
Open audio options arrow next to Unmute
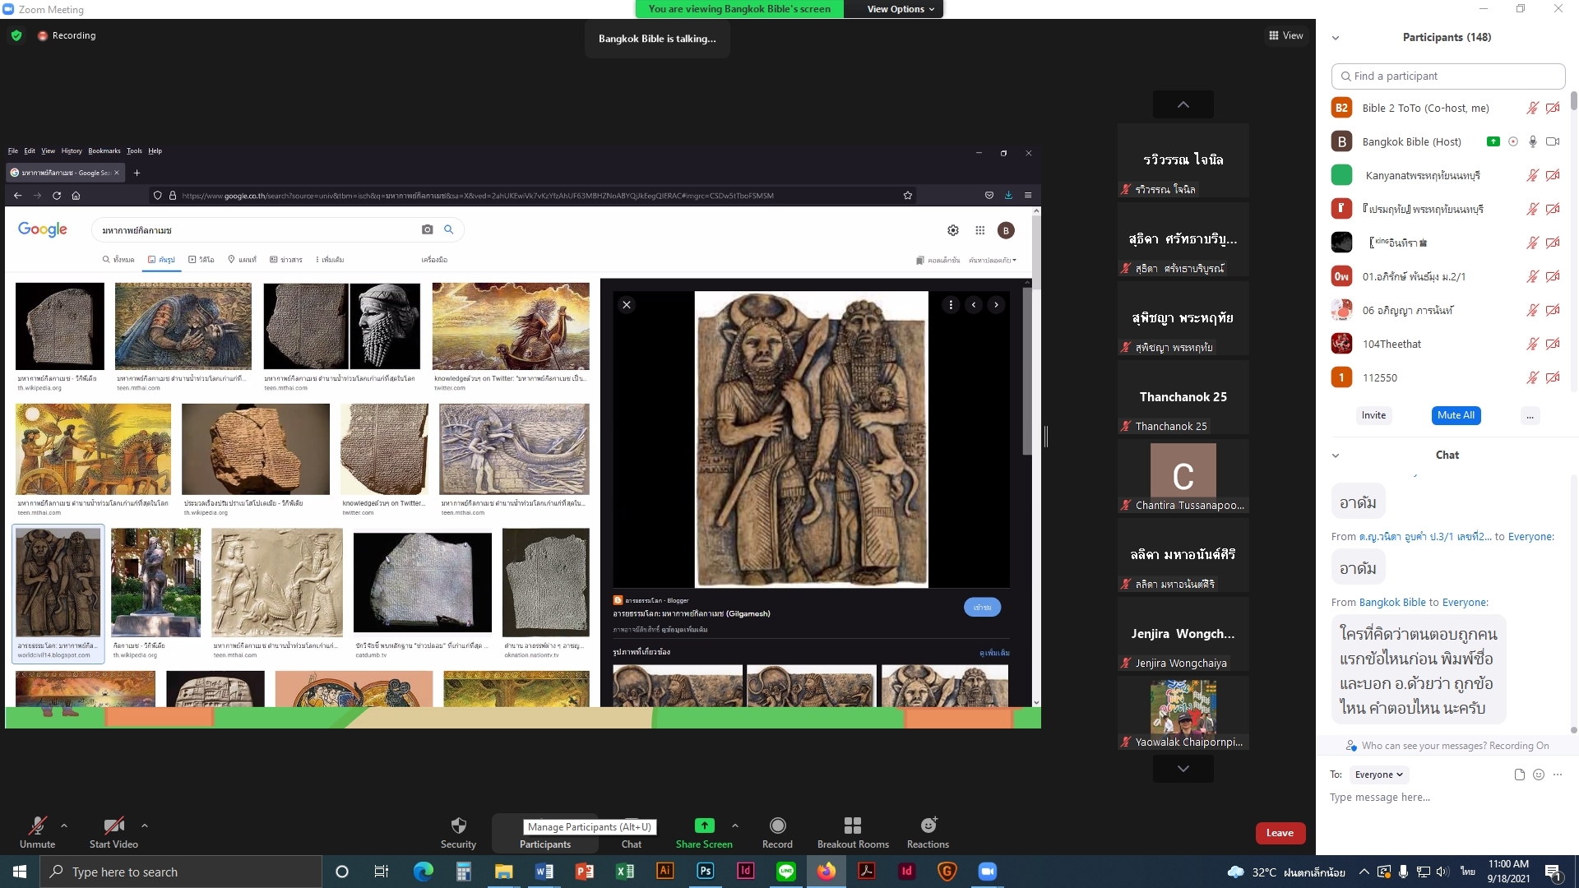pyautogui.click(x=64, y=825)
